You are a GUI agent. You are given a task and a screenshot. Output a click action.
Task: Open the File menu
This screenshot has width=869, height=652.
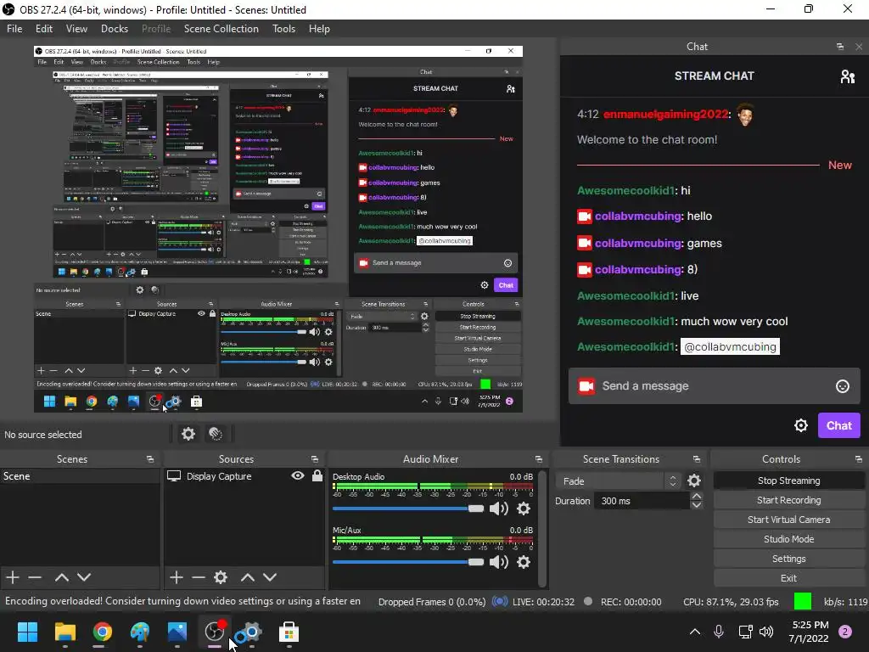[x=14, y=29]
